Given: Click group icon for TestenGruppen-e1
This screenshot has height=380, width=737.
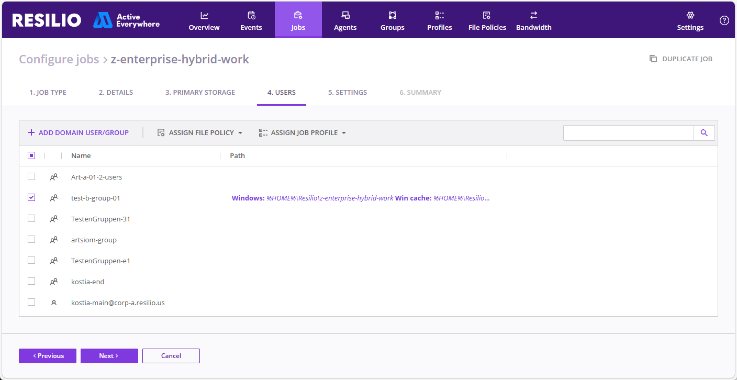Looking at the screenshot, I should coord(53,261).
